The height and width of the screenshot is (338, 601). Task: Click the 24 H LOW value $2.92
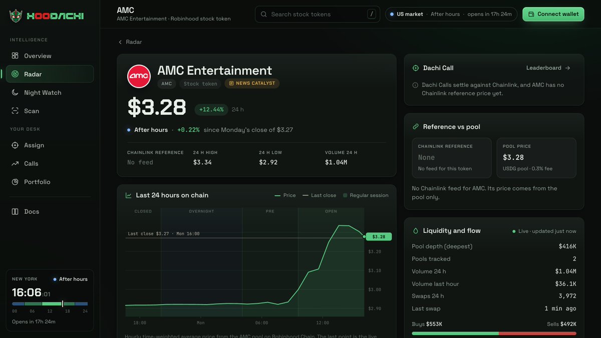(268, 162)
